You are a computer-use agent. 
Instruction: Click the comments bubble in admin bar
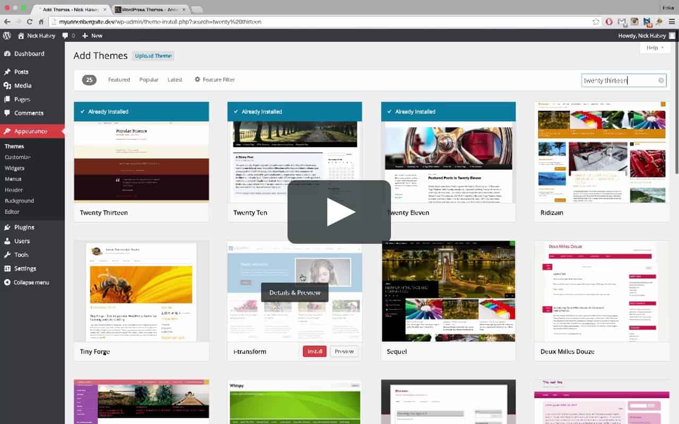65,36
